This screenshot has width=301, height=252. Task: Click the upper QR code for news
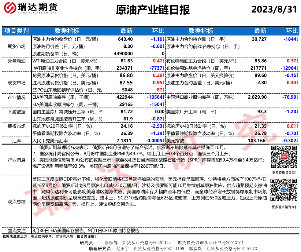[284, 156]
